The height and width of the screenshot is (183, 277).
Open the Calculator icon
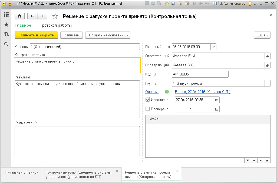[x=180, y=4]
